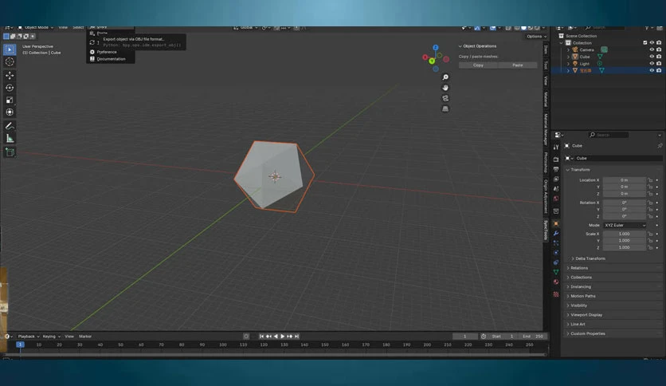Expand the Relations panel
This screenshot has height=386, width=666.
coord(578,268)
